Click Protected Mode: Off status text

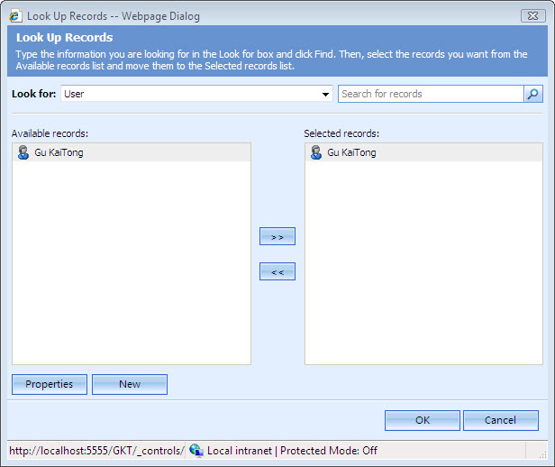click(x=329, y=451)
